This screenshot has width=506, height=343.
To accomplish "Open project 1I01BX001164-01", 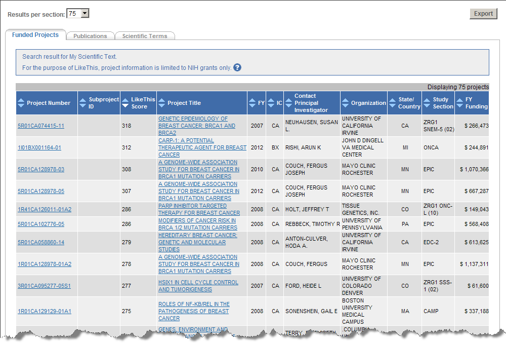I will pyautogui.click(x=39, y=147).
